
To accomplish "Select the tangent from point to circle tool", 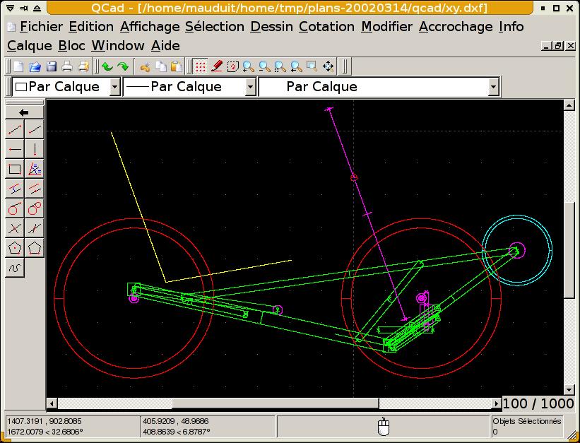I will click(15, 208).
